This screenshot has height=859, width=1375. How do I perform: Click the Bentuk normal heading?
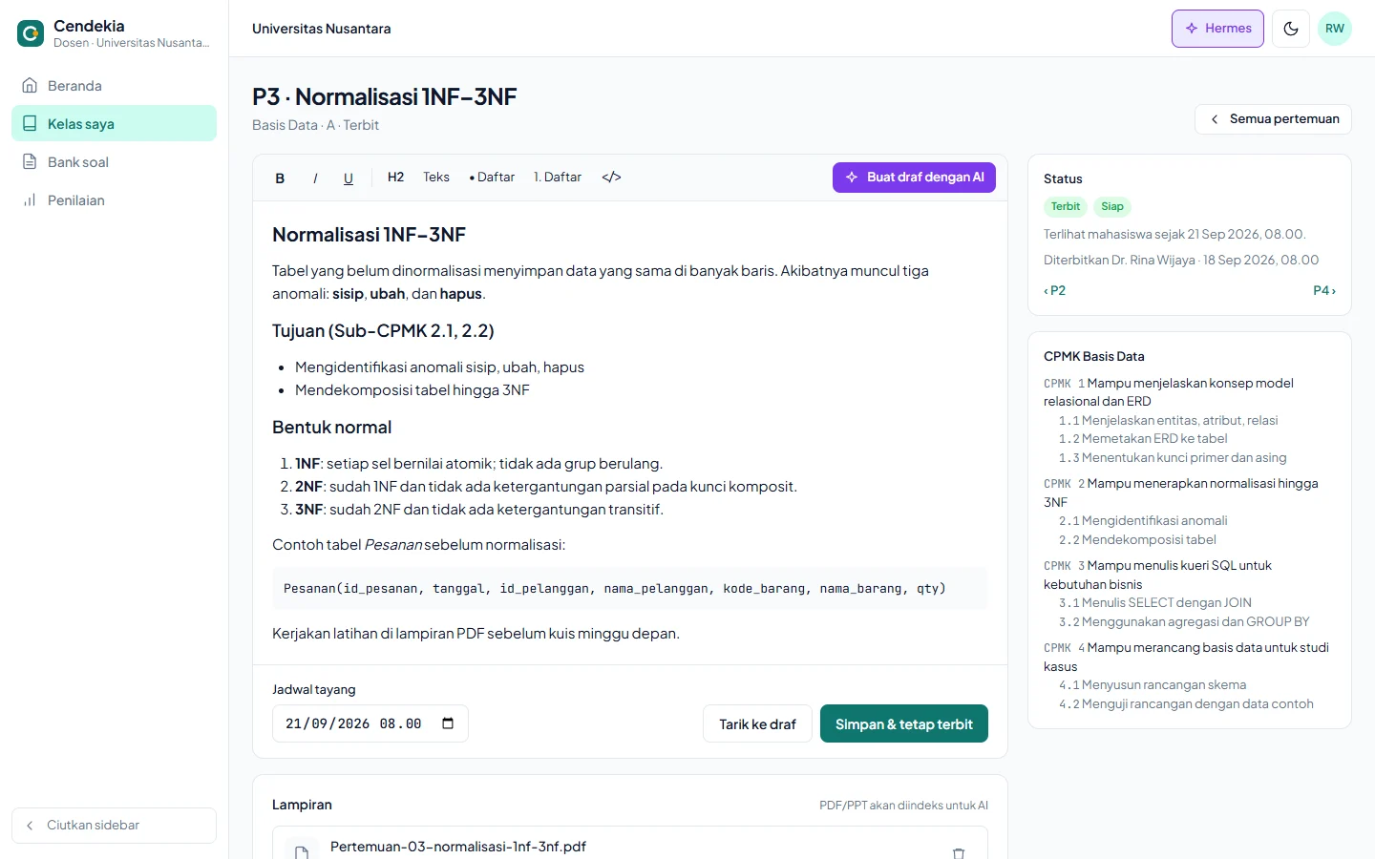[x=331, y=428]
